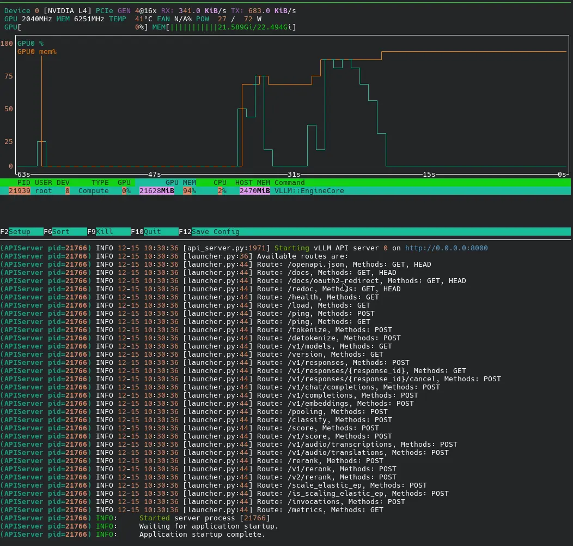573x546 pixels.
Task: Click the /v1/embeddings route log line
Action: [x=207, y=403]
